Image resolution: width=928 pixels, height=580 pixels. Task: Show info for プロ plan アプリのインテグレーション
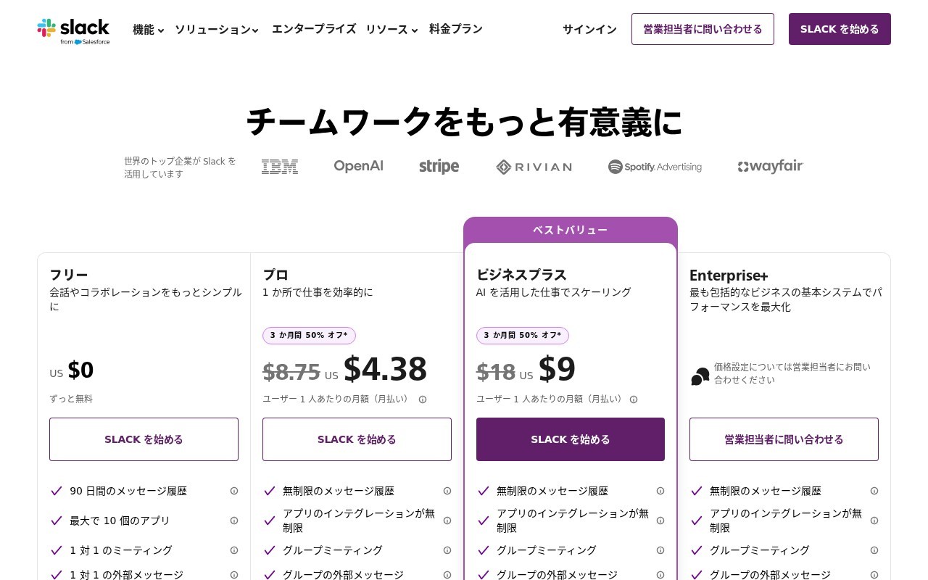pyautogui.click(x=447, y=521)
